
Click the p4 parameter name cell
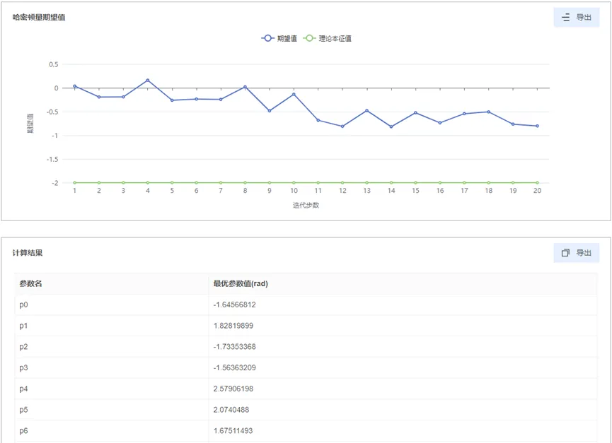(x=24, y=389)
